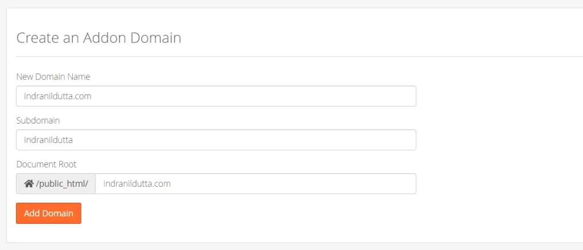This screenshot has height=250, width=583.
Task: Click the word "Add" on the submit button
Action: [31, 214]
